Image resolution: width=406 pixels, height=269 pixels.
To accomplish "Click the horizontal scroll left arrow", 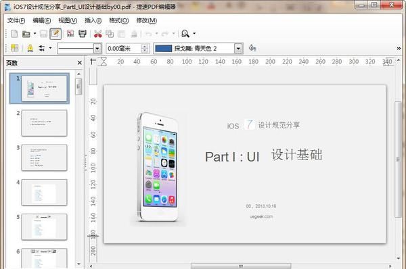I will 91,266.
